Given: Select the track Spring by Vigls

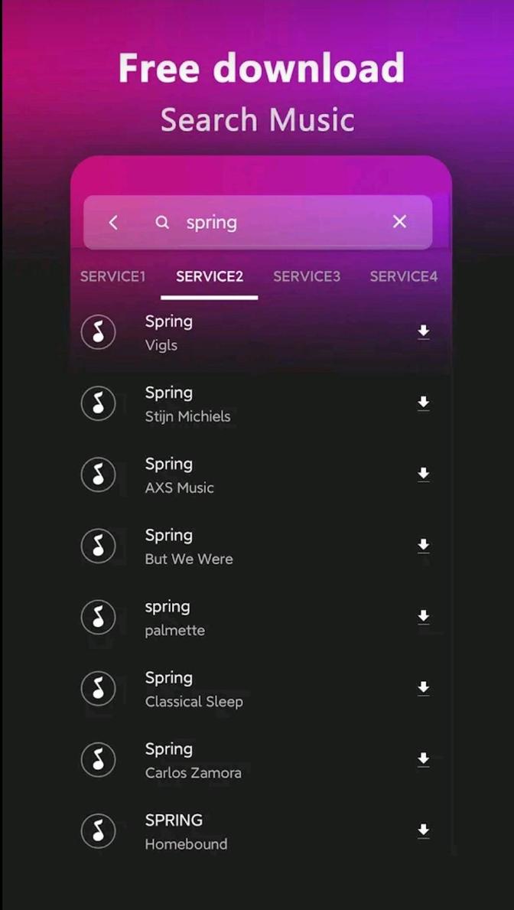Looking at the screenshot, I should tap(214, 332).
